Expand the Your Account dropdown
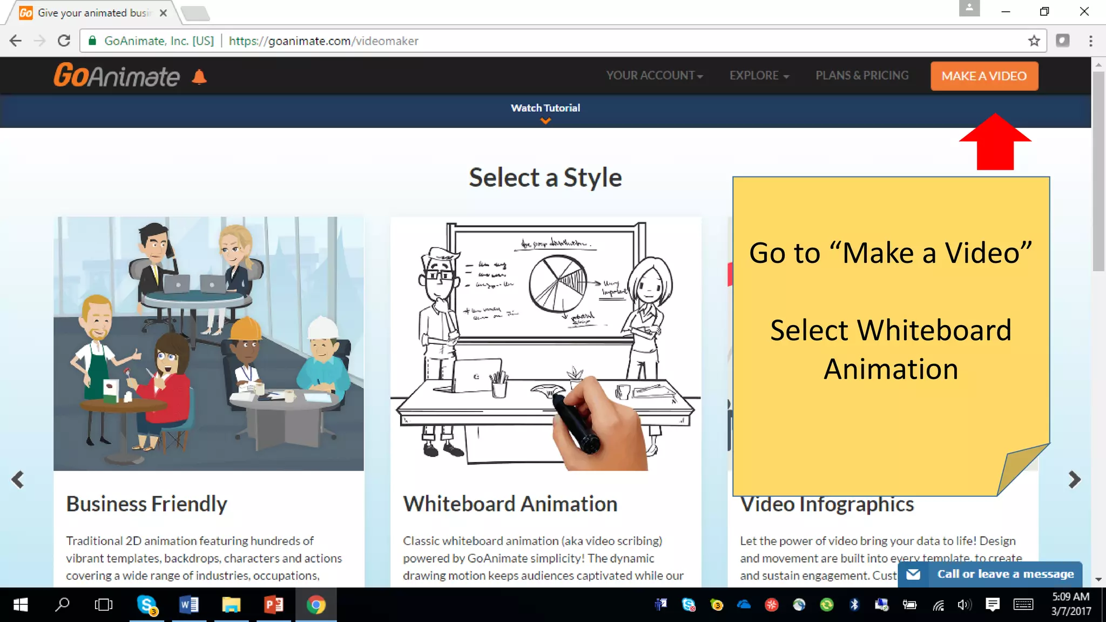The width and height of the screenshot is (1106, 622). tap(654, 76)
